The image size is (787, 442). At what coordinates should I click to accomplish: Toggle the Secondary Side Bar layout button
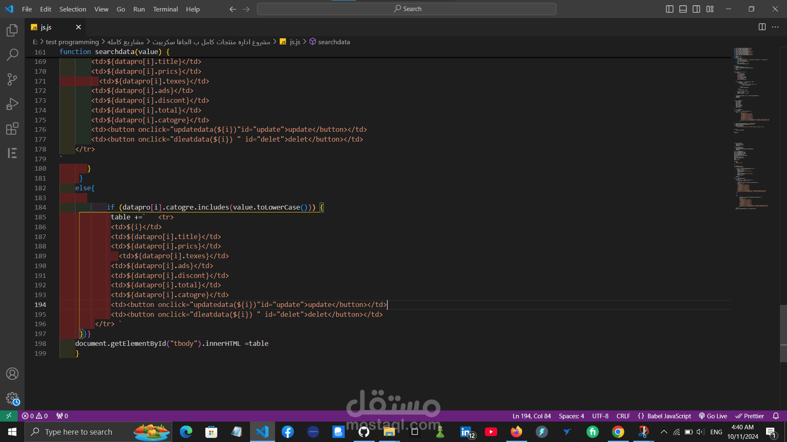(696, 9)
